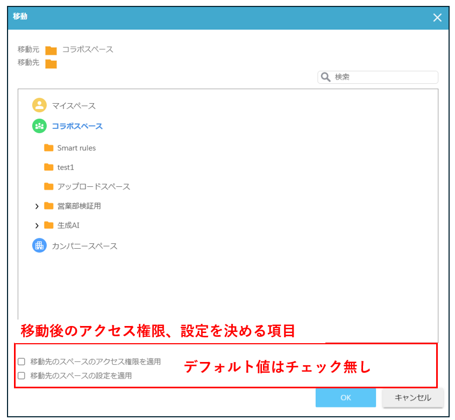Click the 移動先 folder icon
Image resolution: width=455 pixels, height=420 pixels.
(51, 64)
